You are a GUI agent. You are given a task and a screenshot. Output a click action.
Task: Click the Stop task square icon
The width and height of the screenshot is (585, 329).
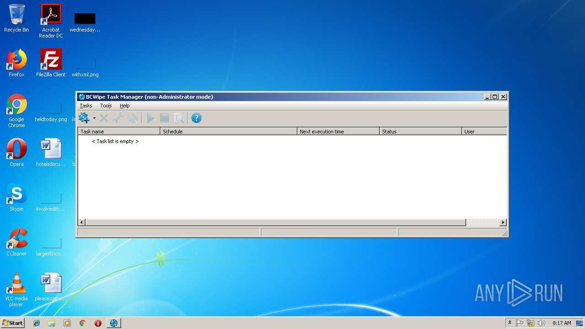click(x=165, y=118)
